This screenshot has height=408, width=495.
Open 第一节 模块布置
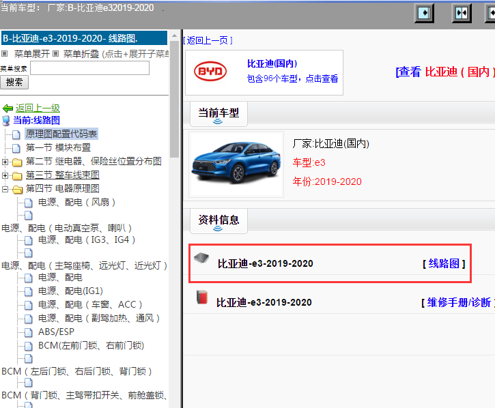pyautogui.click(x=58, y=147)
